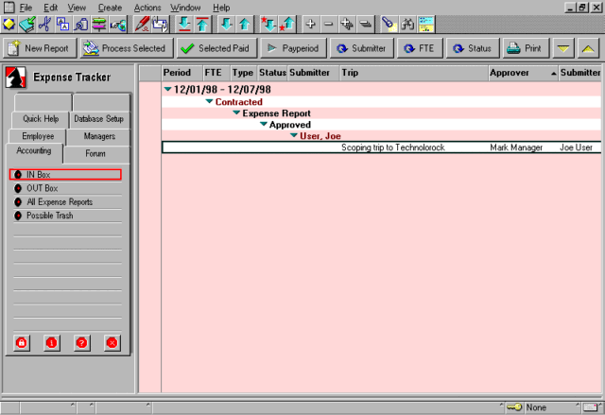Click the Expand All double-plus icon
The width and height of the screenshot is (605, 415).
[x=347, y=25]
